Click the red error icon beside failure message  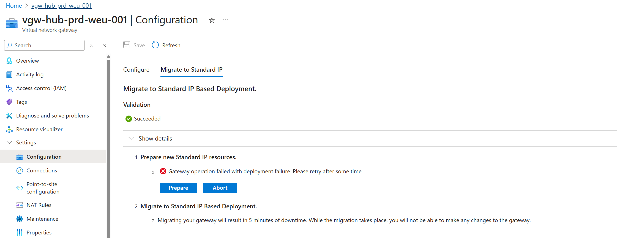tap(163, 171)
